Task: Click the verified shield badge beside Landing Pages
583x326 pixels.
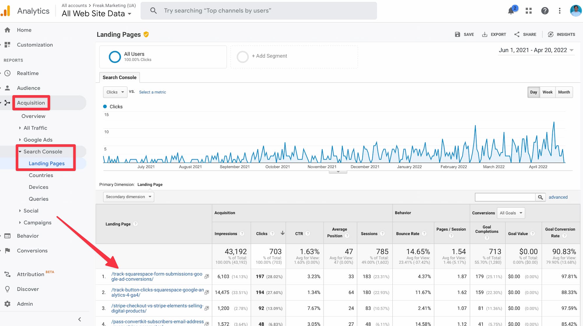Action: click(146, 34)
